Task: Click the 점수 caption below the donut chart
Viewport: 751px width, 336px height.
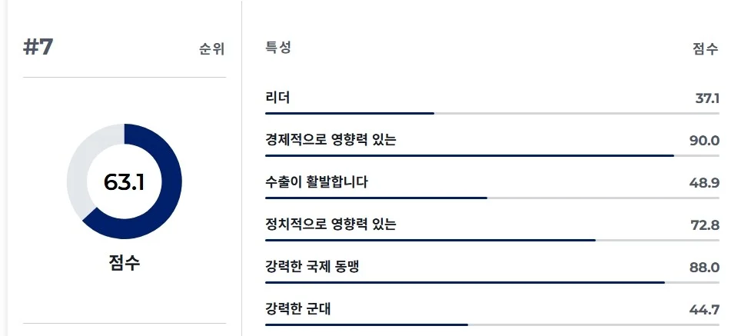Action: coord(125,262)
